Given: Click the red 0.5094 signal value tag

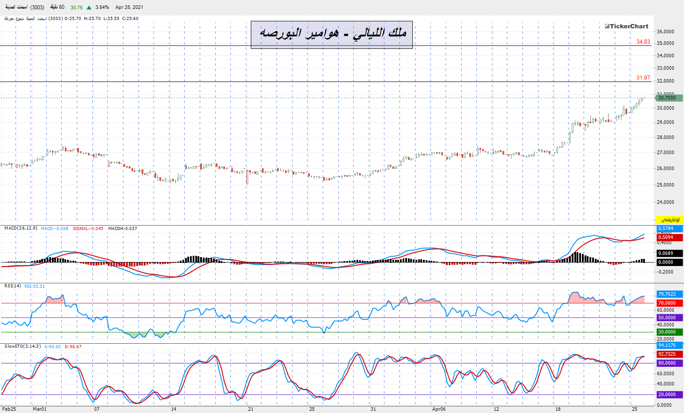Looking at the screenshot, I should tap(669, 237).
